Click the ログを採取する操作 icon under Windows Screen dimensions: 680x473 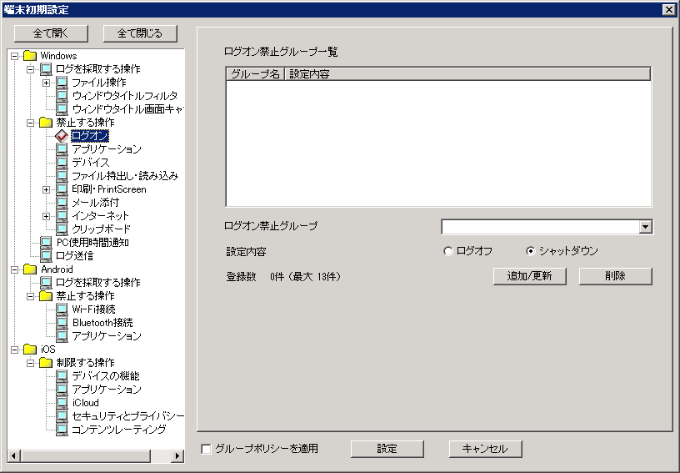46,69
